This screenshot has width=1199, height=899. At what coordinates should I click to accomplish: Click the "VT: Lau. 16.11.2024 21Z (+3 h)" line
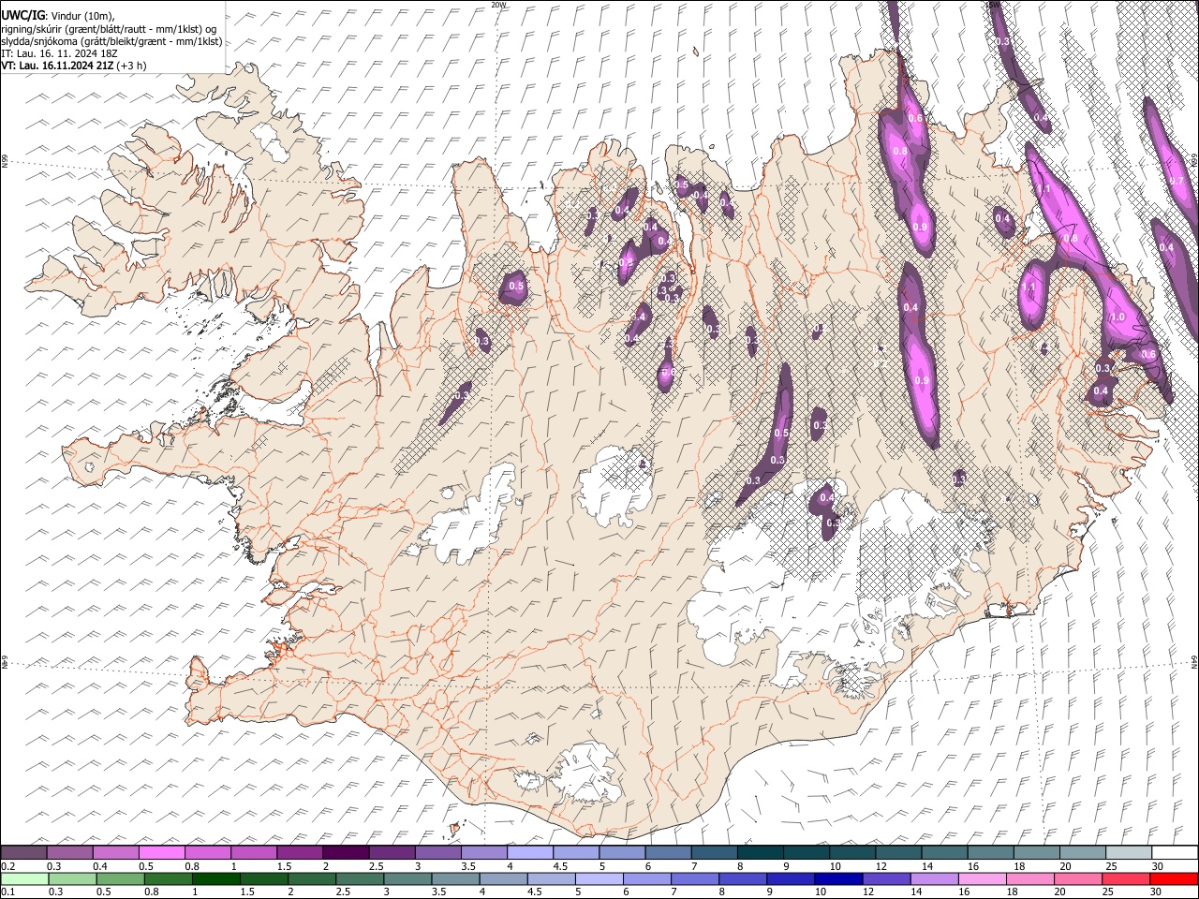point(73,66)
